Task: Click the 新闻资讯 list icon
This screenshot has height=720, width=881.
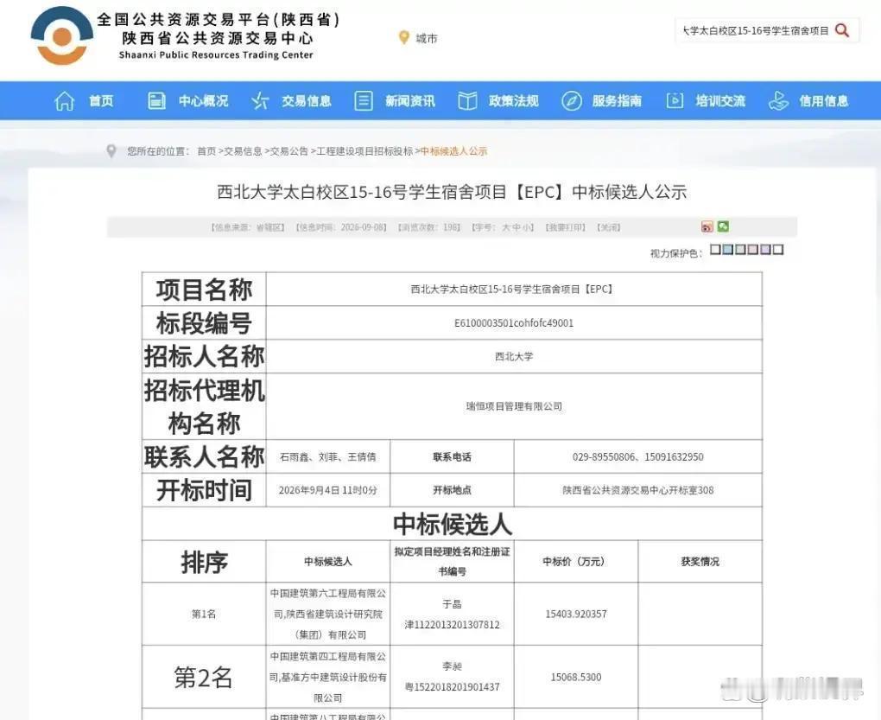Action: pyautogui.click(x=364, y=101)
